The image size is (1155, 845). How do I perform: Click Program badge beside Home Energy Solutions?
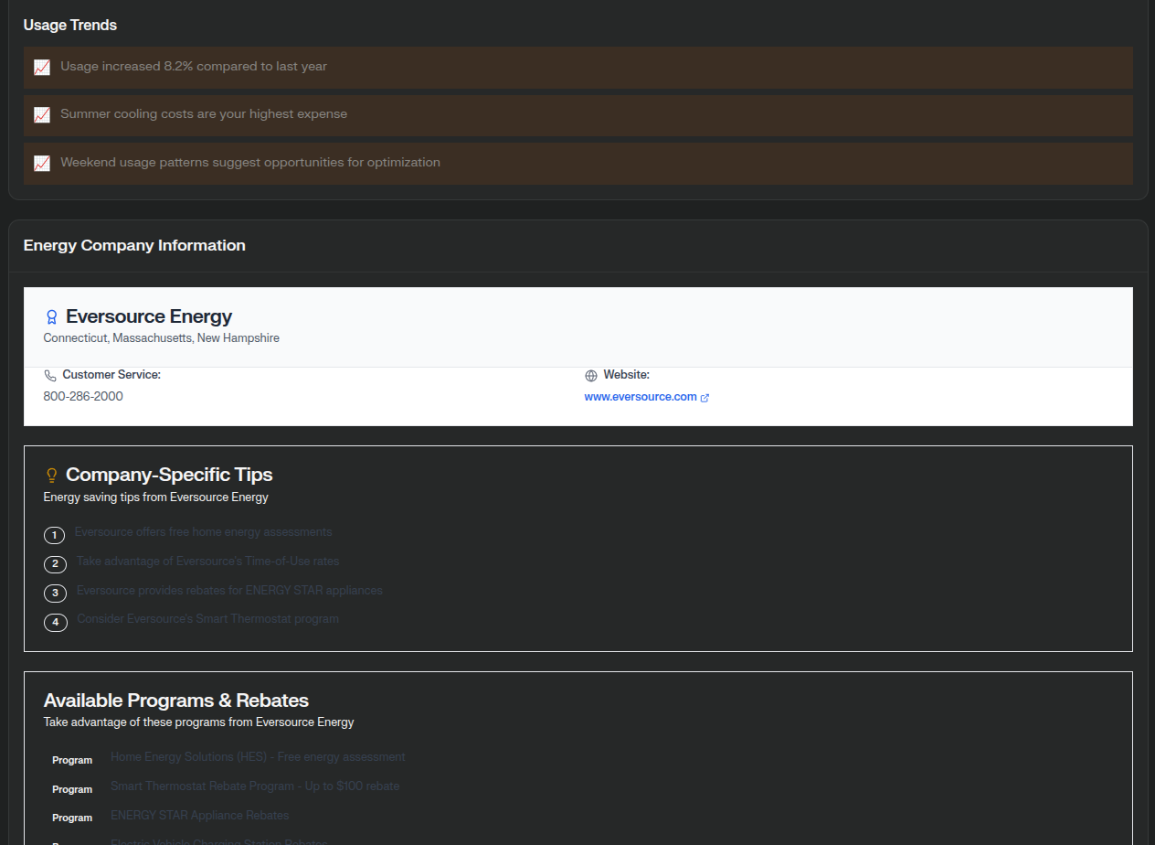pos(72,760)
